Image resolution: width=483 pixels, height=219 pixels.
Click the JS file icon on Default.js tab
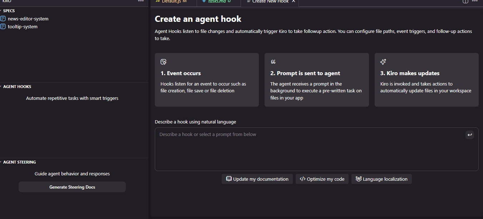click(x=157, y=1)
